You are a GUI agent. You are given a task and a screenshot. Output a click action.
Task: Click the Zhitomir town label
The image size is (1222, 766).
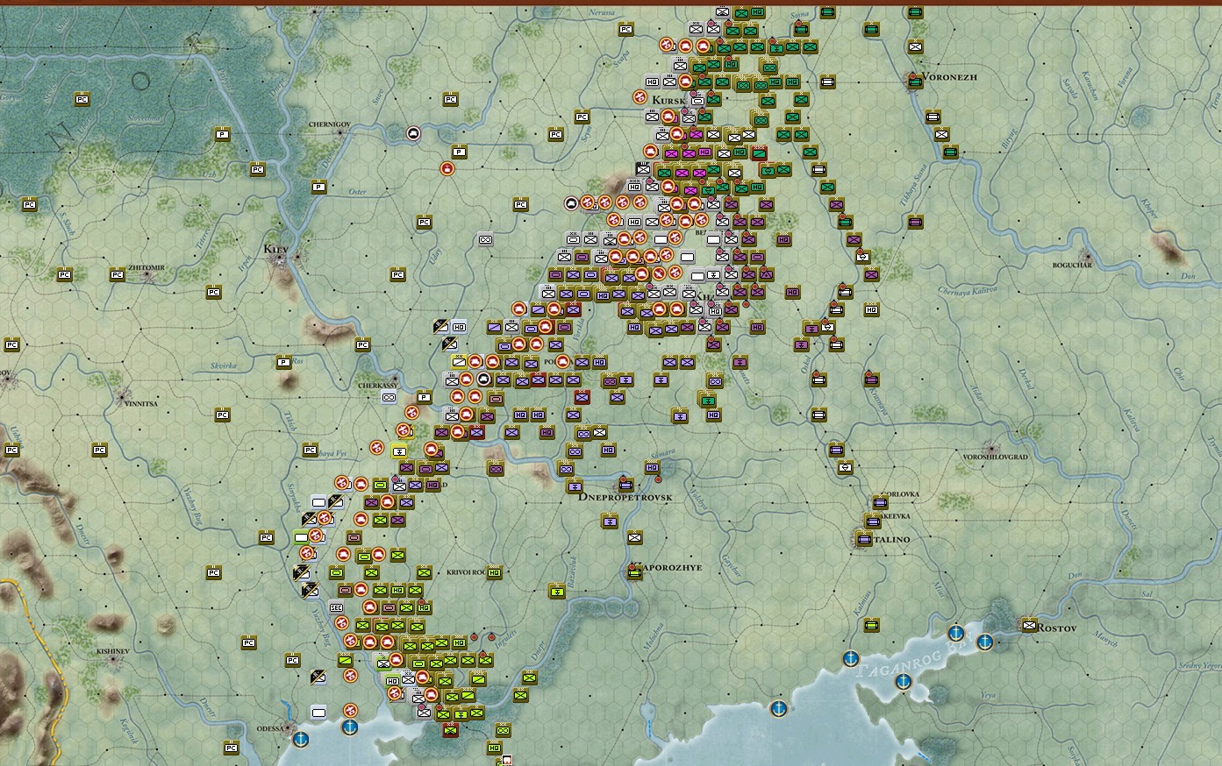click(x=146, y=266)
